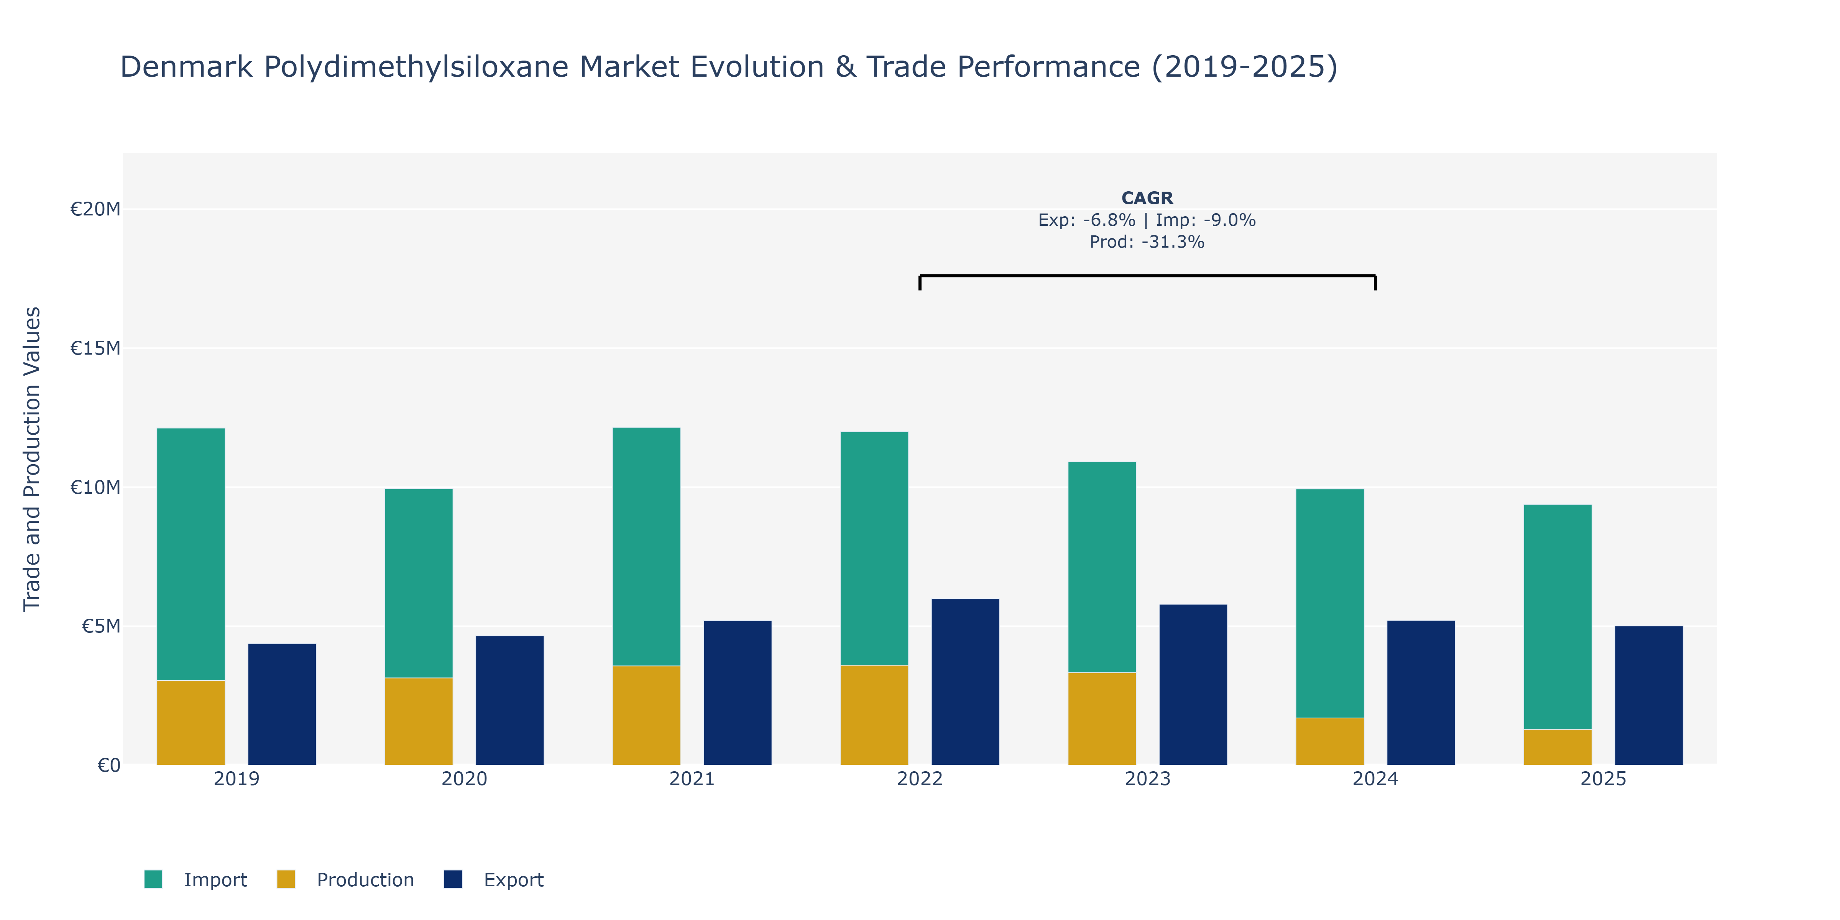Select the 2019 Export bar
The image size is (1840, 920).
point(282,704)
